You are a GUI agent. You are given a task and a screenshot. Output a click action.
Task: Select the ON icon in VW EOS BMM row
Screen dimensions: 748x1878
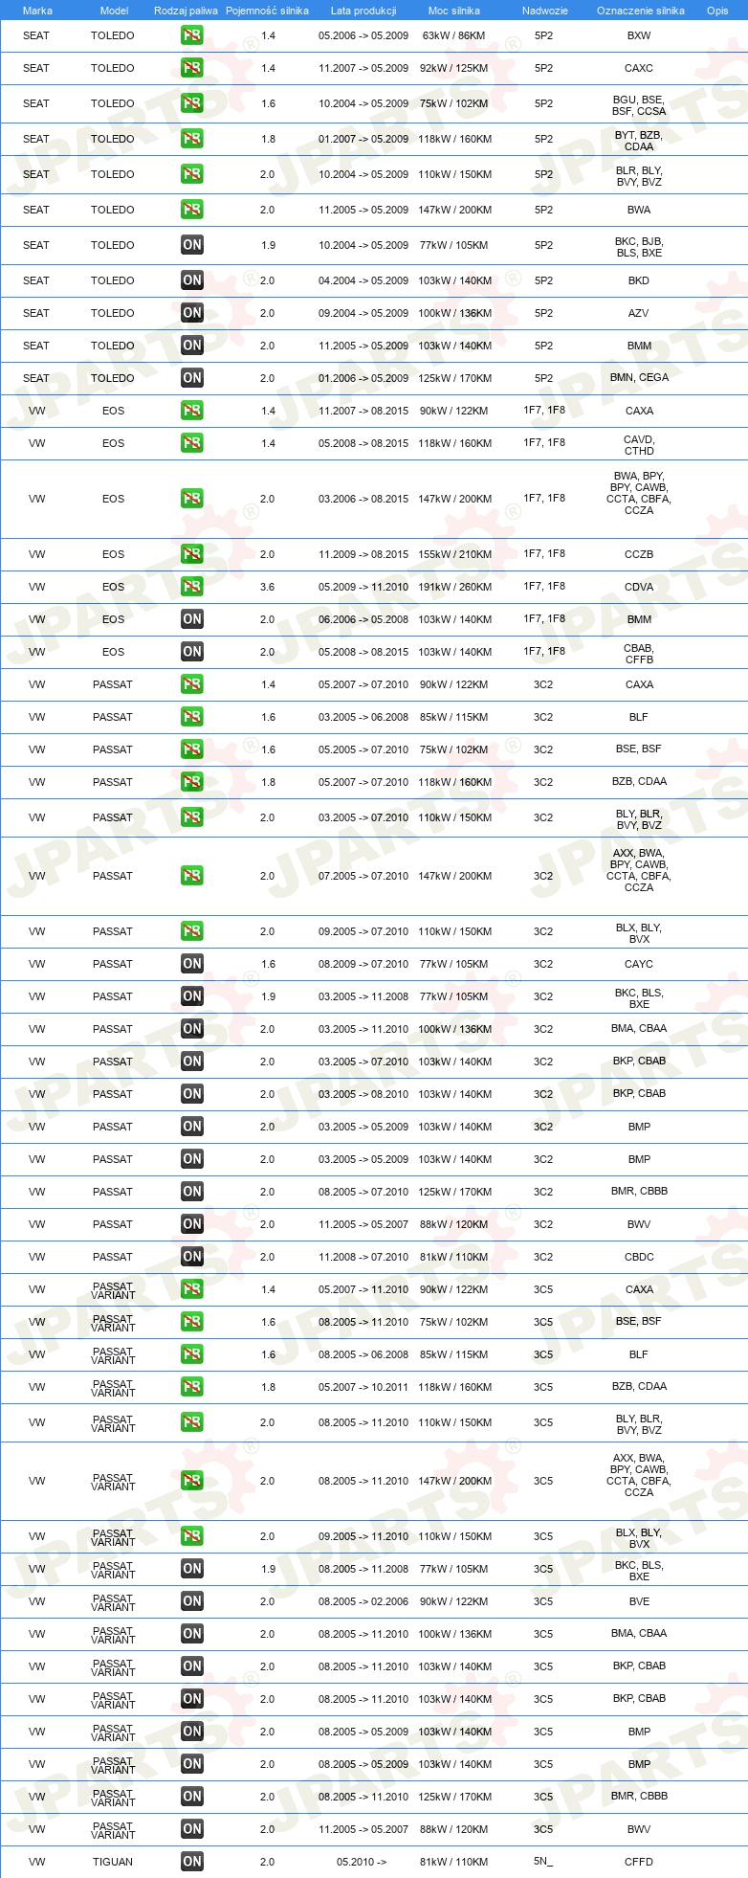pos(192,619)
